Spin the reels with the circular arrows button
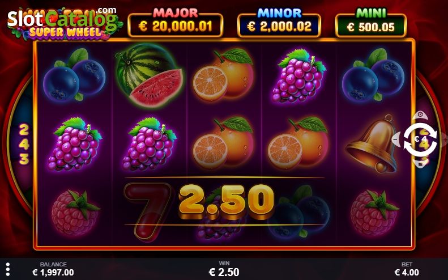Image resolution: width=448 pixels, height=280 pixels. click(420, 140)
